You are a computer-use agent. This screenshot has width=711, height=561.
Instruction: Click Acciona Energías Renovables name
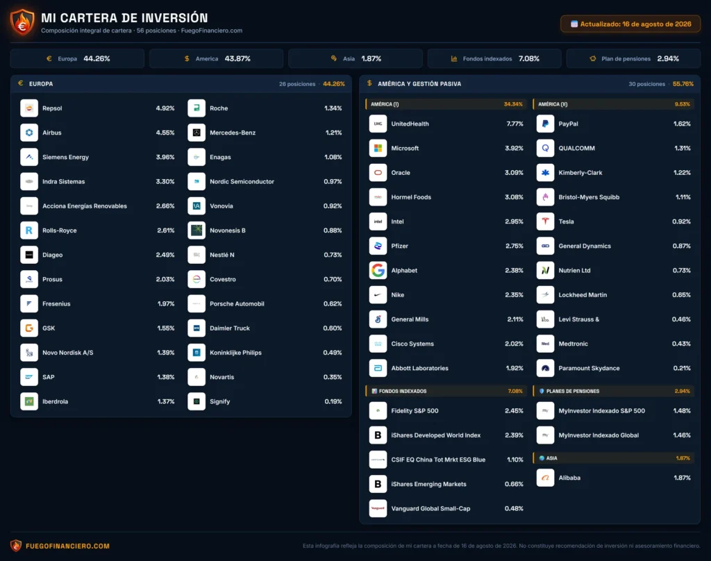tap(85, 206)
